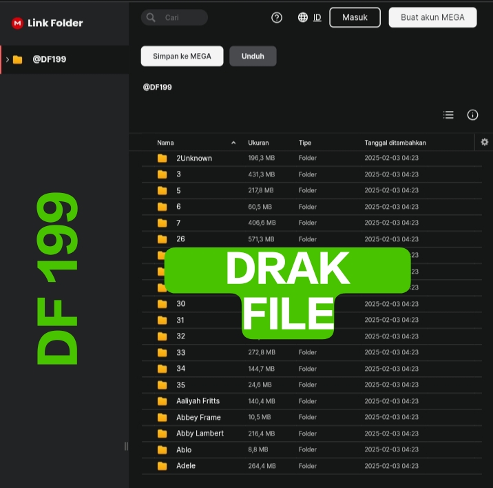Image resolution: width=493 pixels, height=488 pixels.
Task: Click folder icon of row 6
Action: [162, 207]
